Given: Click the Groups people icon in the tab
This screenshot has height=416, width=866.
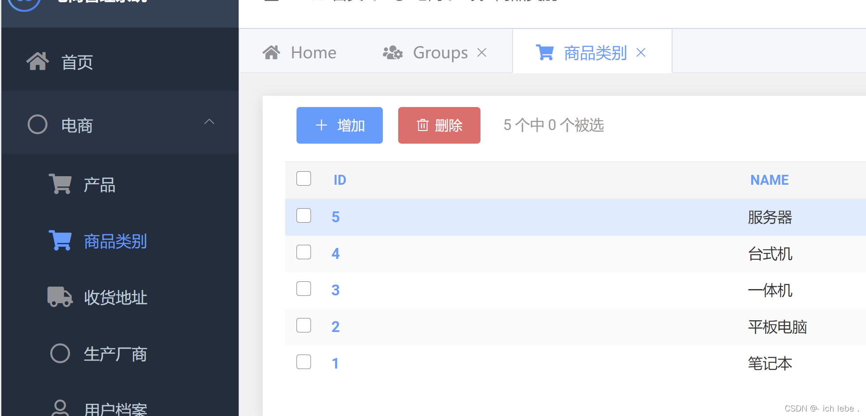Looking at the screenshot, I should click(392, 52).
